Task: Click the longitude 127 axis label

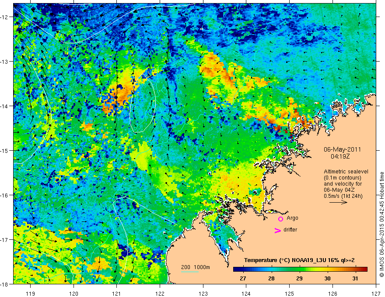Action: click(376, 294)
